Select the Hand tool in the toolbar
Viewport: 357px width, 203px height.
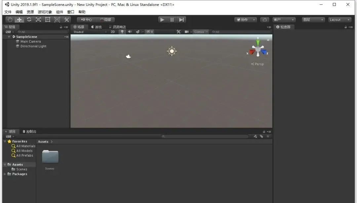pos(10,20)
